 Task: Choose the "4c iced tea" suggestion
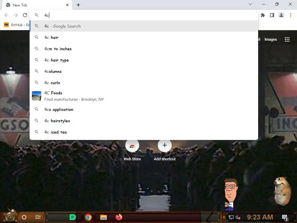point(144,132)
